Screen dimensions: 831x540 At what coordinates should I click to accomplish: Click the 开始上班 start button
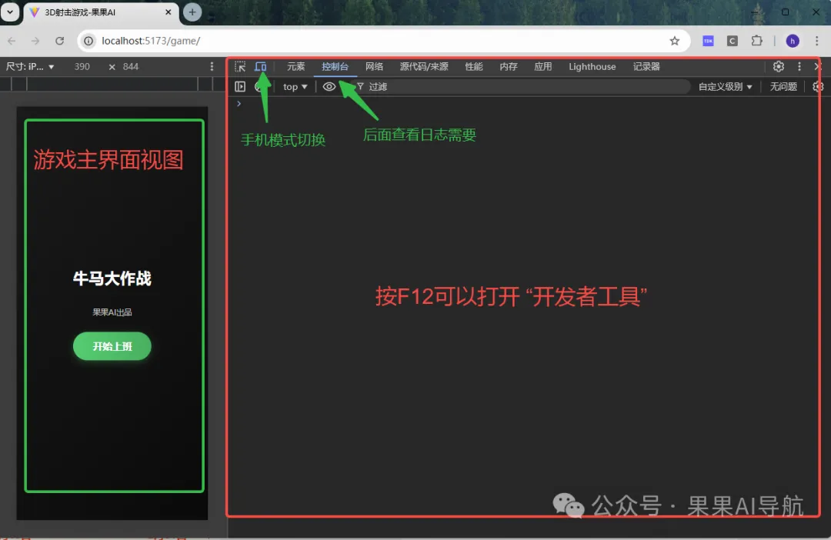click(x=112, y=346)
